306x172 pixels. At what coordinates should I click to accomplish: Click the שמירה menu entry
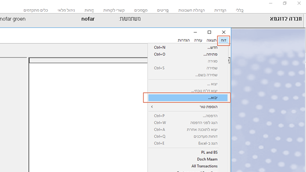tap(188, 68)
